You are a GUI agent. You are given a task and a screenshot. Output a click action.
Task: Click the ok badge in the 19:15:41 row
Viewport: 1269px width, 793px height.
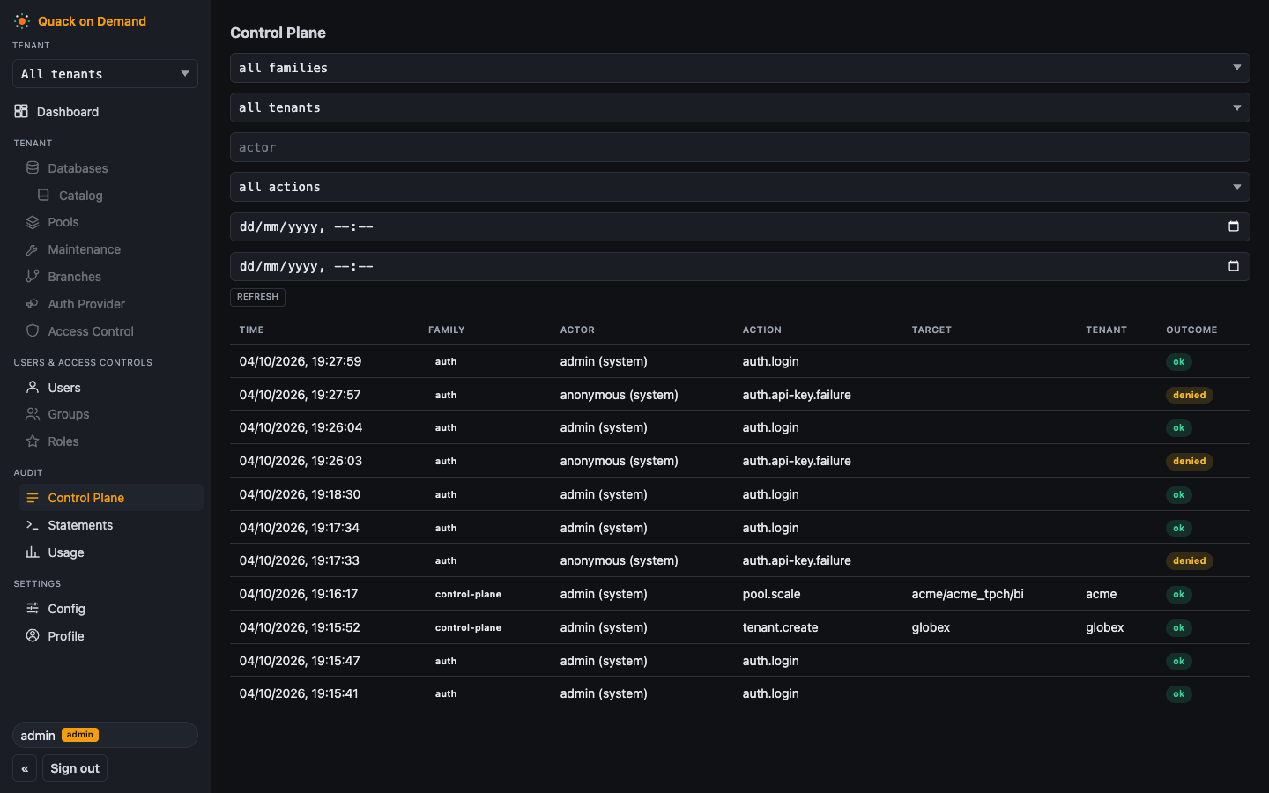[x=1178, y=693]
